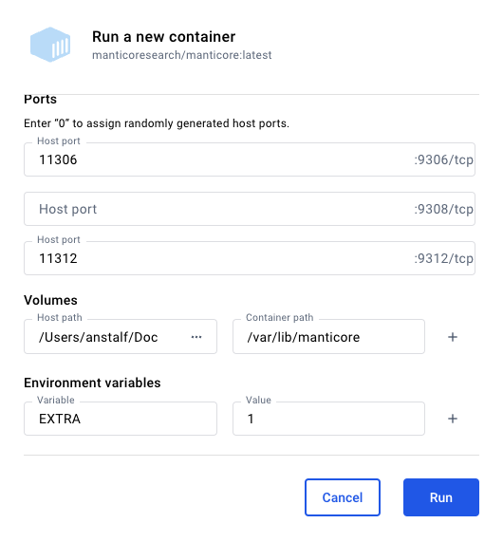
Task: Click the 'Run a new container' title
Action: click(x=164, y=37)
